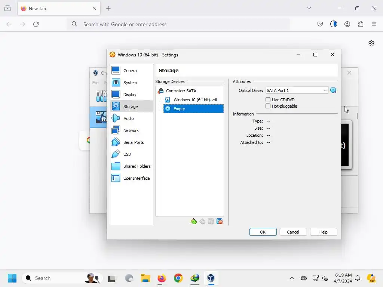Open the Network settings category

(x=131, y=130)
